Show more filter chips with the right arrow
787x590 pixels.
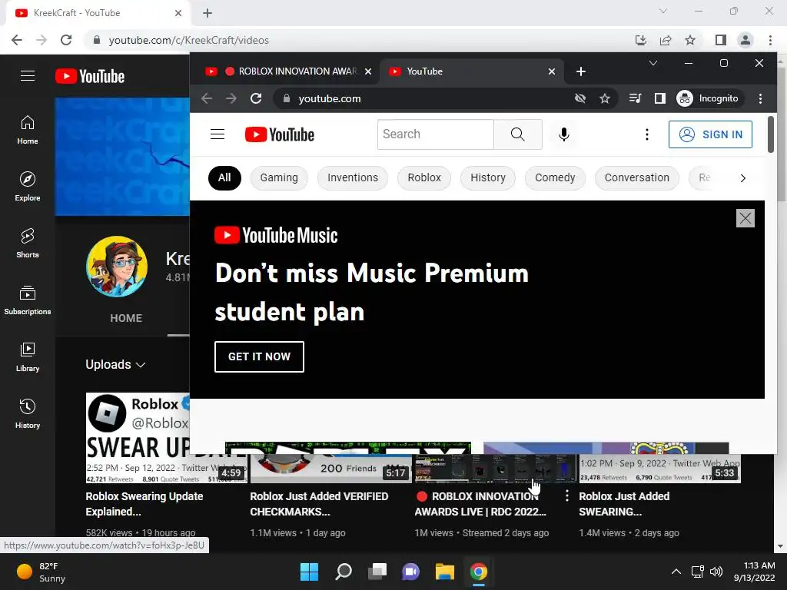coord(743,178)
